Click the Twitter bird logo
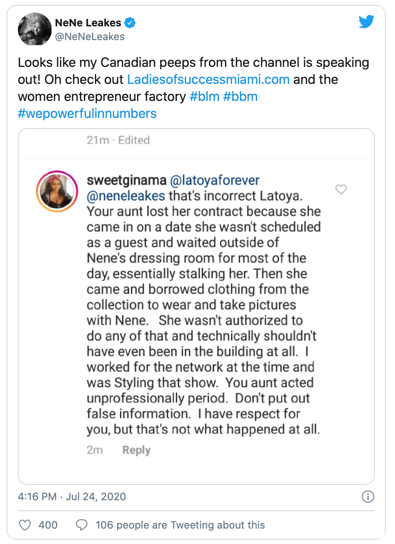The width and height of the screenshot is (395, 544). 366,21
